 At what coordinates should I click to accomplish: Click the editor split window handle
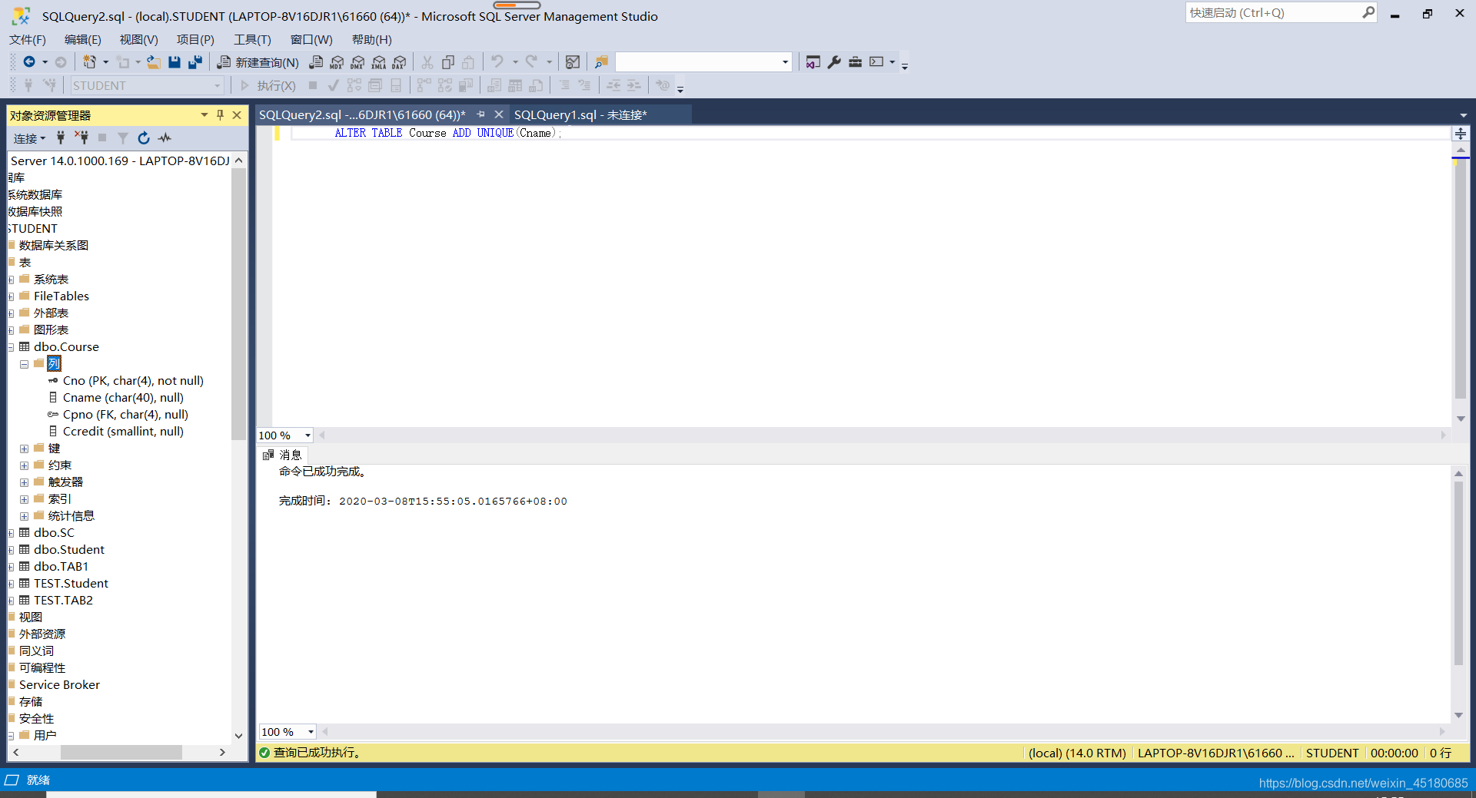click(x=1461, y=134)
